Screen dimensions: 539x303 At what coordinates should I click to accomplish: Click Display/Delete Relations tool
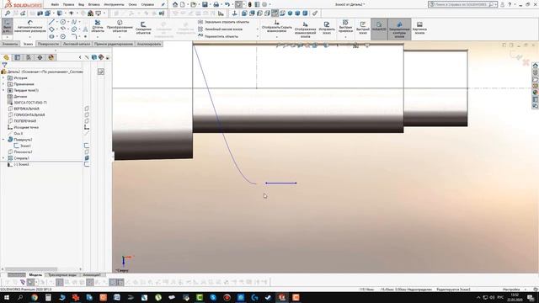[x=276, y=26]
